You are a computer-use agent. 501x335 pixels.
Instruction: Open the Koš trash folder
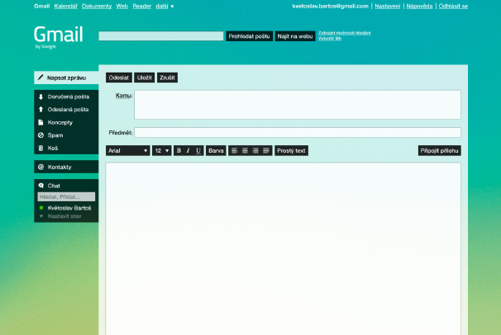tap(52, 148)
